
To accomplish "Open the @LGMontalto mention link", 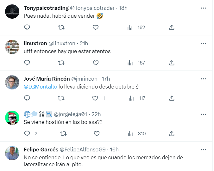I will 41,87.
